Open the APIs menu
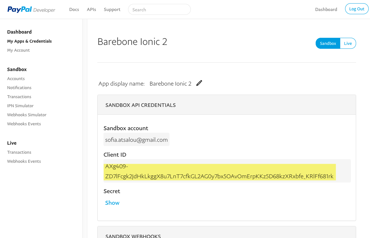 coord(91,9)
